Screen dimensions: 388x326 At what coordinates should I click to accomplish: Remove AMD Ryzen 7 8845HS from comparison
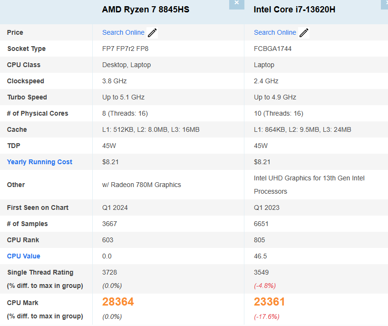tap(237, 4)
